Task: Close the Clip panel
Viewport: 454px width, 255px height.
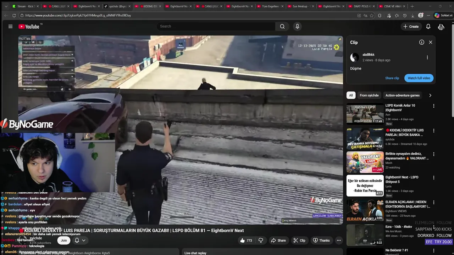Action: click(431, 42)
